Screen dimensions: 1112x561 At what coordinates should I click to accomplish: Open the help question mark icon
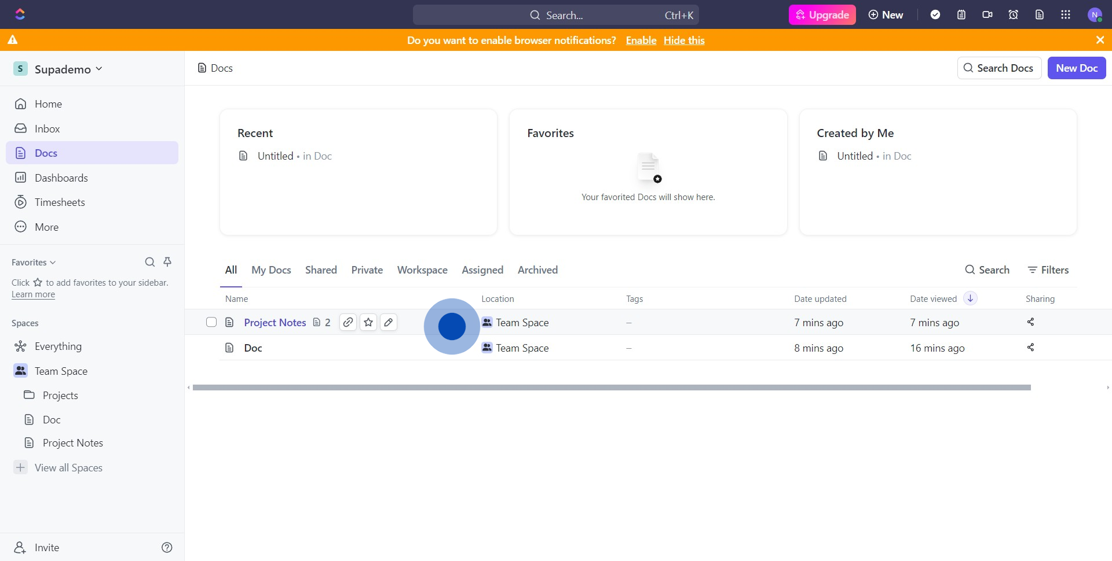click(x=167, y=547)
